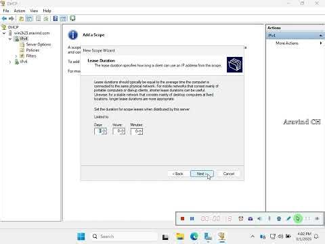Click the camera screenshot icon on recorder bar

pyautogui.click(x=251, y=218)
